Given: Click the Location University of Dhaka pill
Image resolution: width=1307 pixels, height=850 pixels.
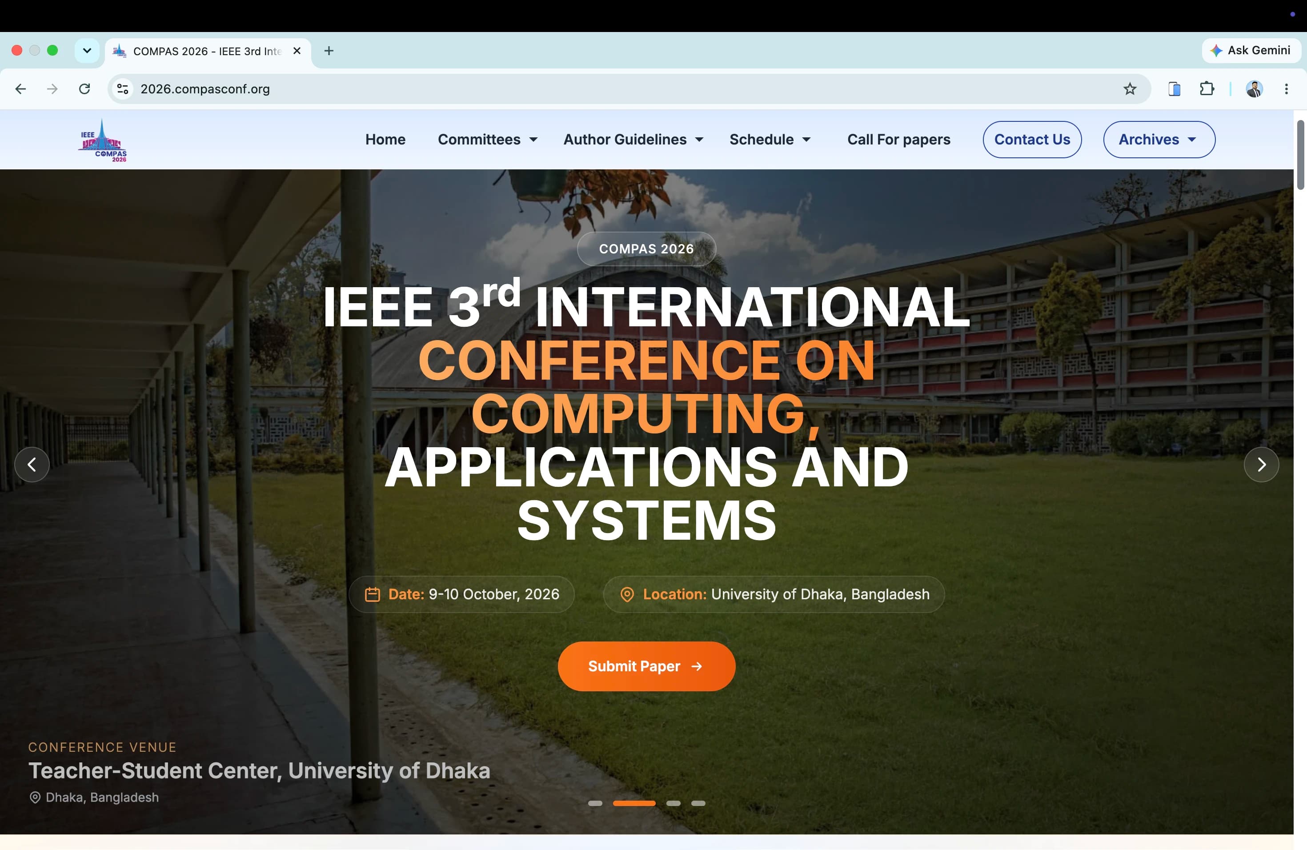Looking at the screenshot, I should 774,594.
